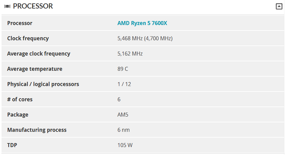Viewport: 286px width, 155px height.
Task: Select the Manufacturing process label
Action: point(37,130)
